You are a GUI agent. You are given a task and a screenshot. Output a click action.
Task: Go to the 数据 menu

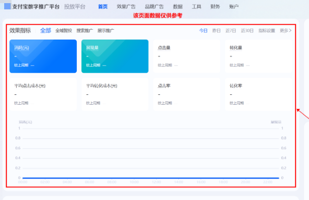click(178, 7)
